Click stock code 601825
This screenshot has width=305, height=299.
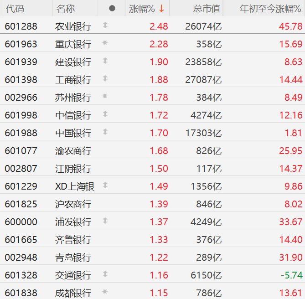tap(21, 204)
